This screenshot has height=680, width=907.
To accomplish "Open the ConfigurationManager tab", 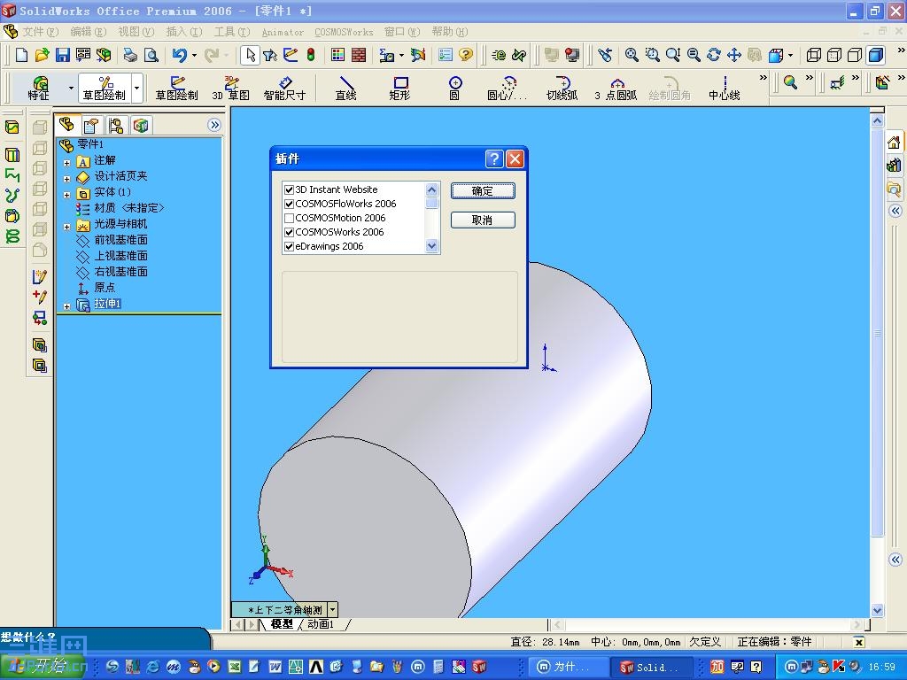I will tap(116, 125).
